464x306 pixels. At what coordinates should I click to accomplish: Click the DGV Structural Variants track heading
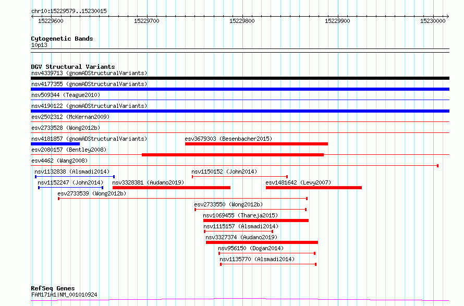pos(73,67)
